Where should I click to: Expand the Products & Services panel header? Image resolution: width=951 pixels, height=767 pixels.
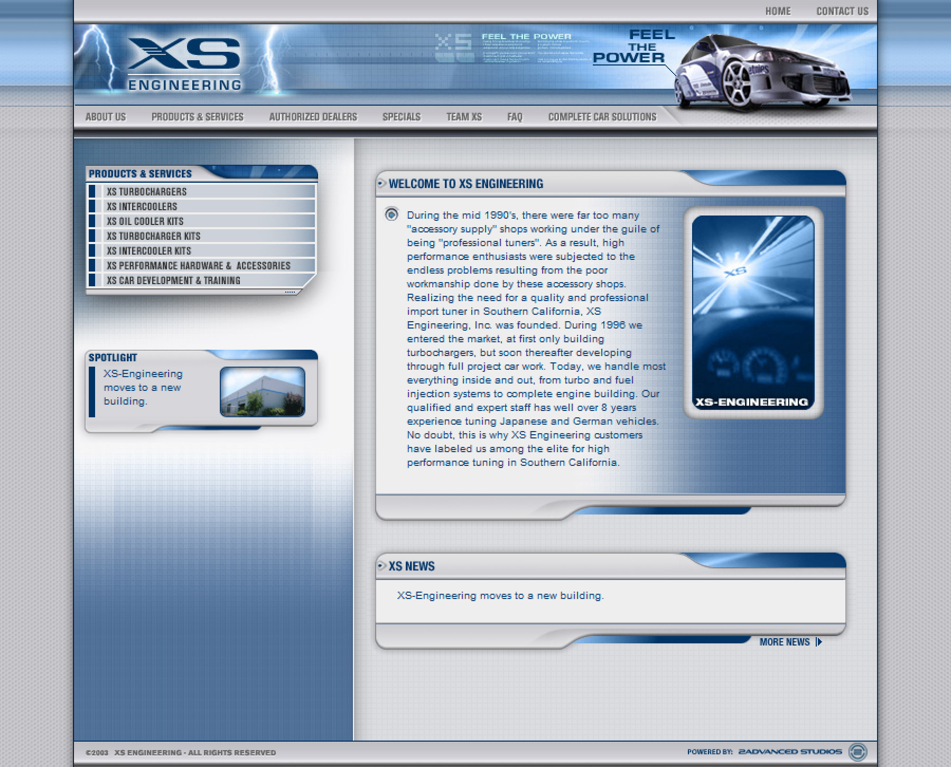(x=141, y=173)
